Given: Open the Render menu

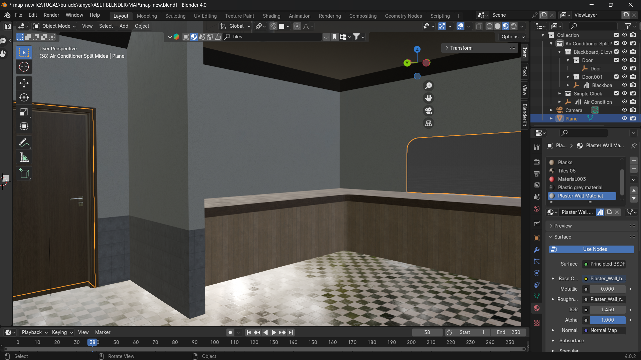Looking at the screenshot, I should click(51, 15).
